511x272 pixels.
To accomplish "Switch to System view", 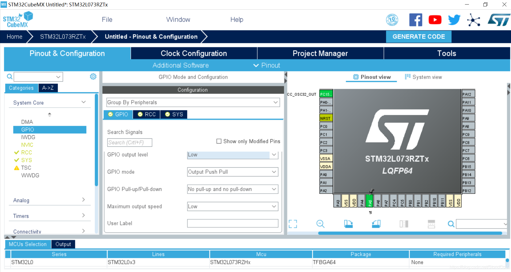I will tap(423, 77).
